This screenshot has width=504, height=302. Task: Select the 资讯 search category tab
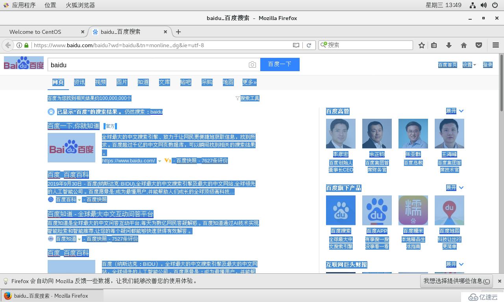tap(79, 82)
